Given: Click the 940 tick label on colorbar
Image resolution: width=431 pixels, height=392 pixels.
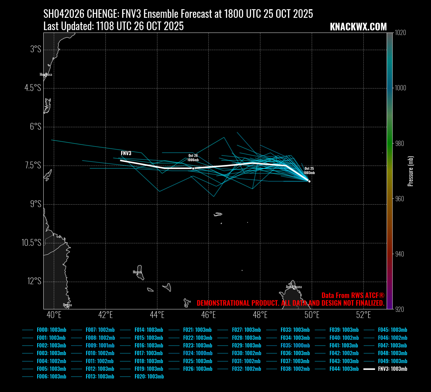Looking at the screenshot, I should coord(400,254).
